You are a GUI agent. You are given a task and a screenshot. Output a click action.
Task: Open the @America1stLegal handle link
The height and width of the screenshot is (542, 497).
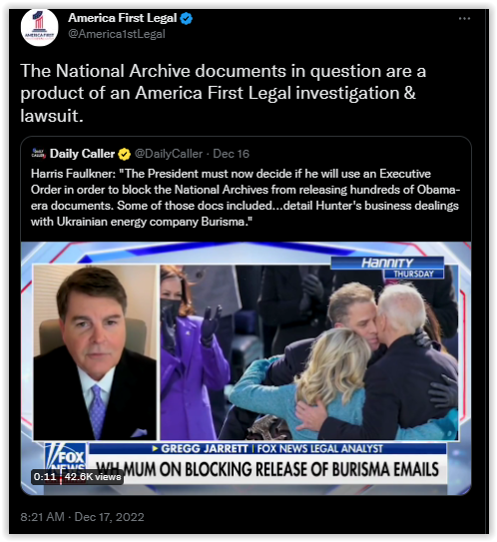117,34
